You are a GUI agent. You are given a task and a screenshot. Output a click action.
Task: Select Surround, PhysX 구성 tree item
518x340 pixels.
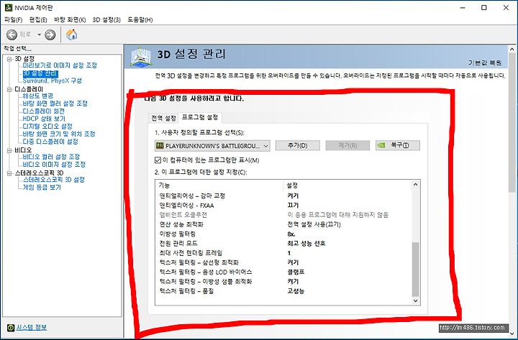53,81
